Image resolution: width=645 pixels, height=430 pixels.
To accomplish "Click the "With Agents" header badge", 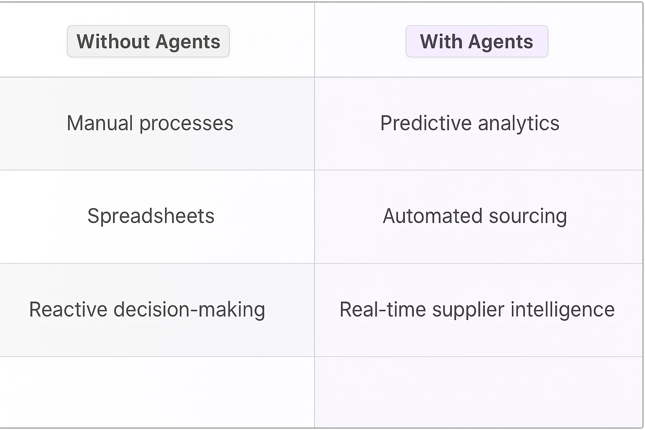I will 477,42.
